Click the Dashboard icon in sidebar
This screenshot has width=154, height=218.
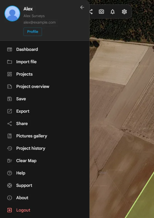point(10,49)
